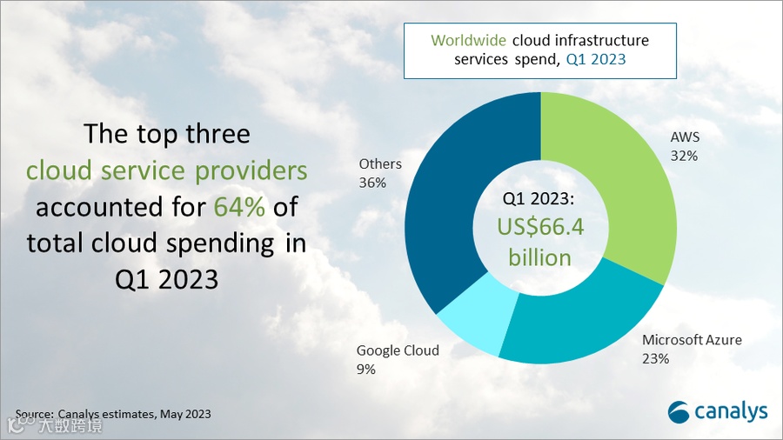Screen dimensions: 783x440
Task: Click 'Q1 2023:' in the donut center
Action: pyautogui.click(x=539, y=198)
